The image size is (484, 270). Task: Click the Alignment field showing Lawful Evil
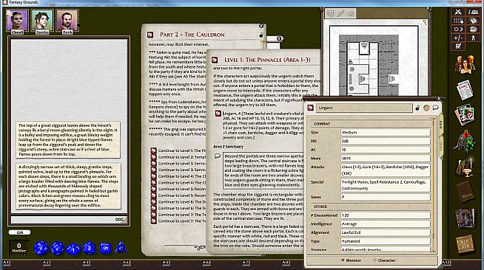coord(386,232)
